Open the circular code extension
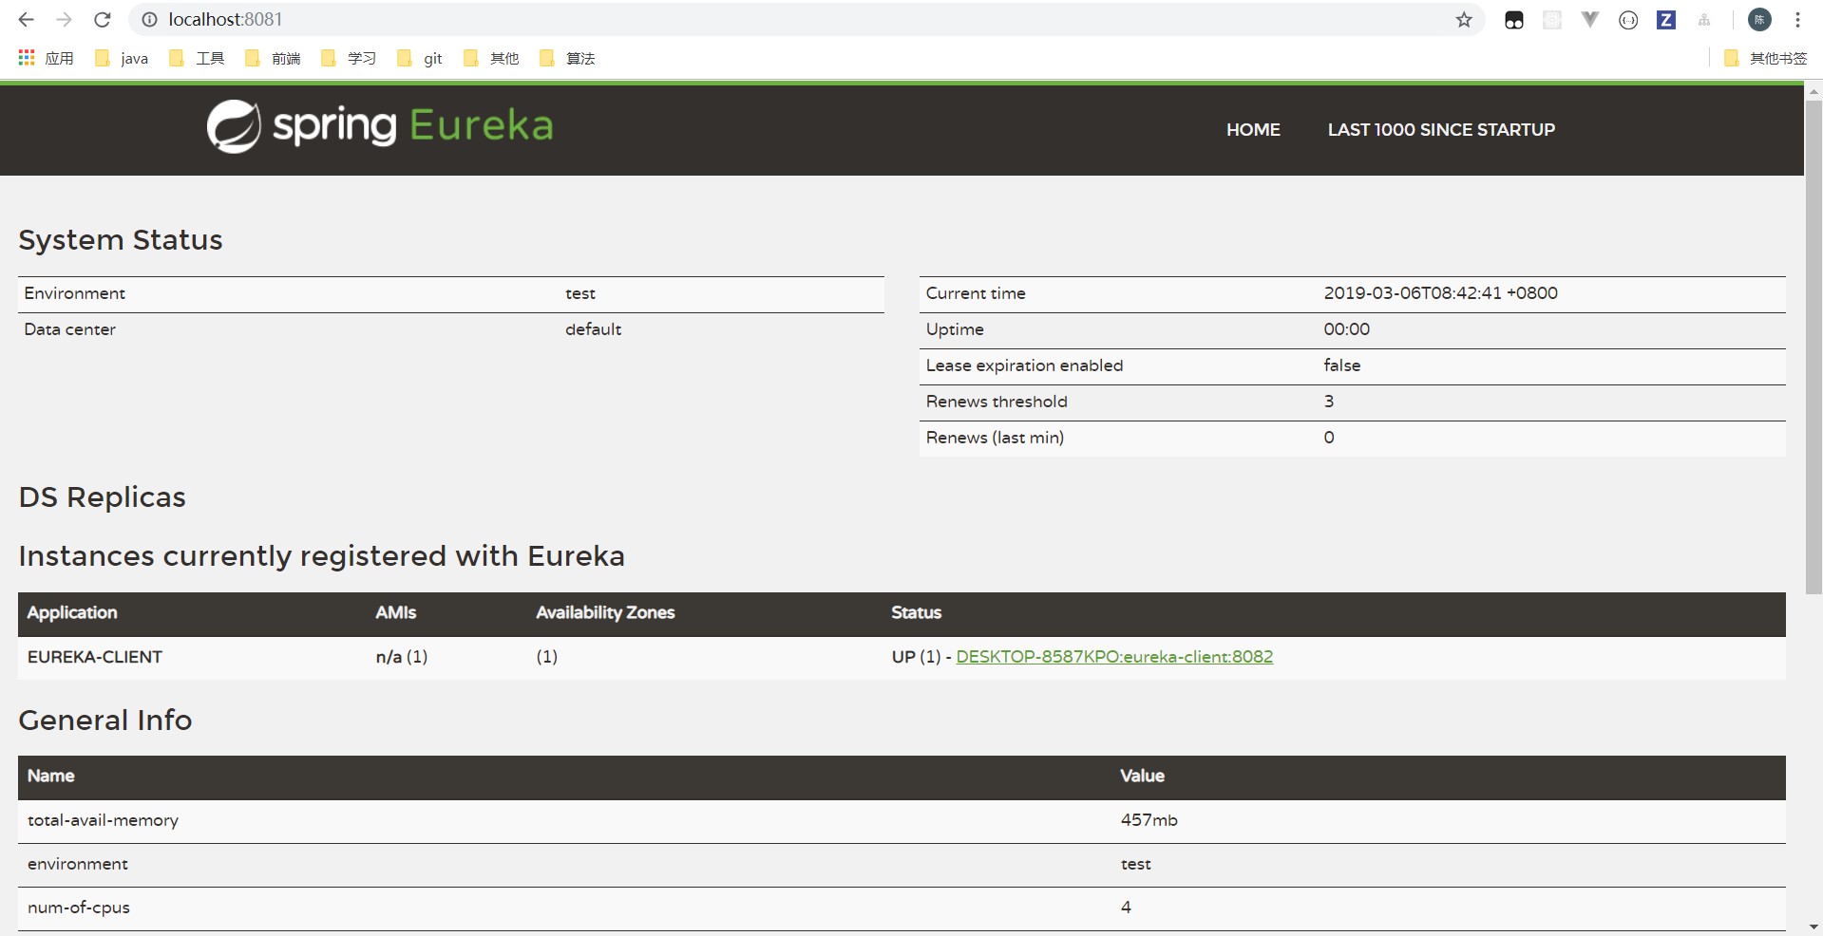 pos(1628,20)
